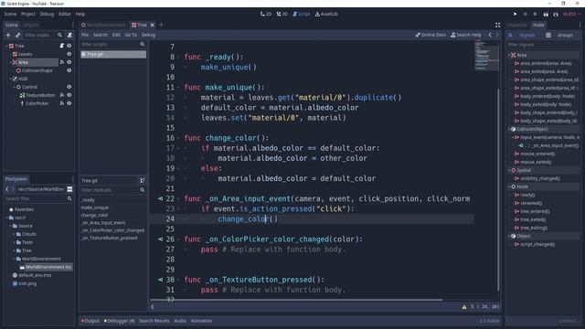This screenshot has height=329, width=585.
Task: Expand the Tests folder
Action: [x=15, y=242]
